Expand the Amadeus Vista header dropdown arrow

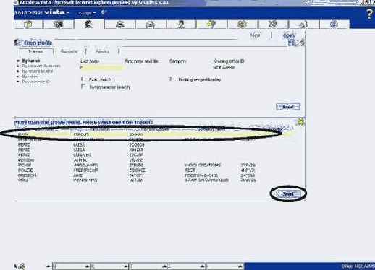click(67, 12)
